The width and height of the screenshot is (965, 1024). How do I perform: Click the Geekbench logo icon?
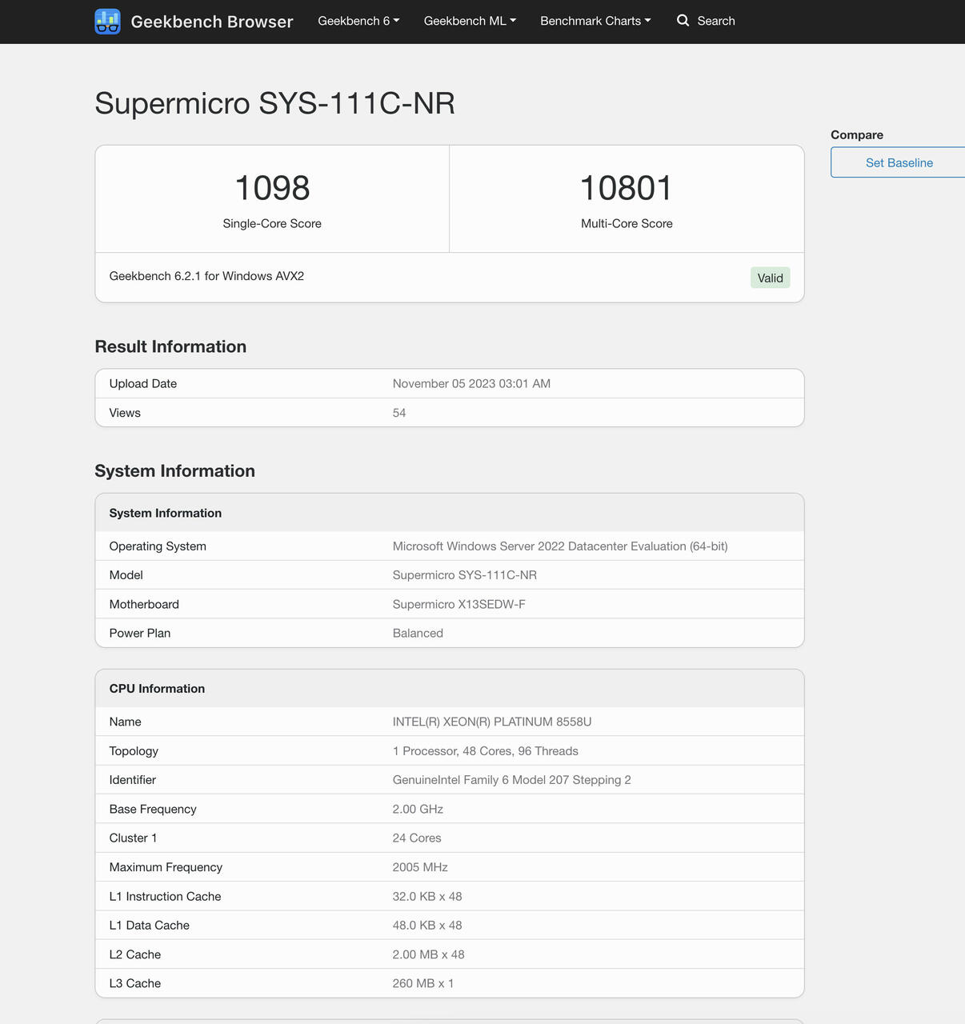pos(107,22)
